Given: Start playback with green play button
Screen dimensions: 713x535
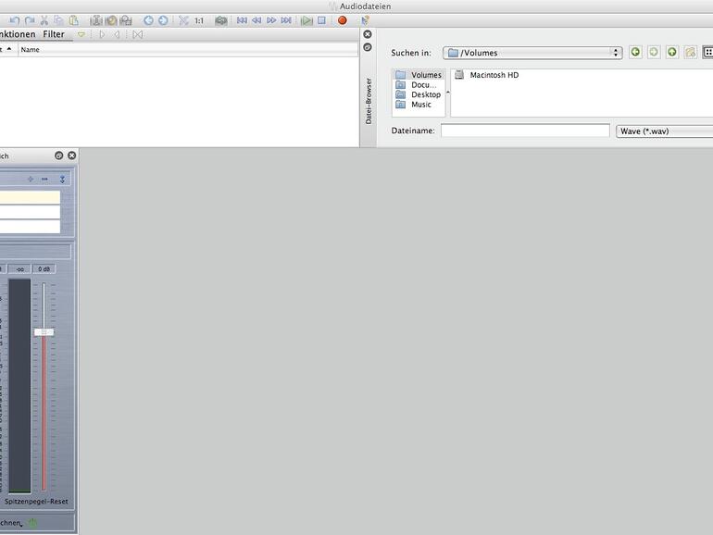Looking at the screenshot, I should pos(306,20).
